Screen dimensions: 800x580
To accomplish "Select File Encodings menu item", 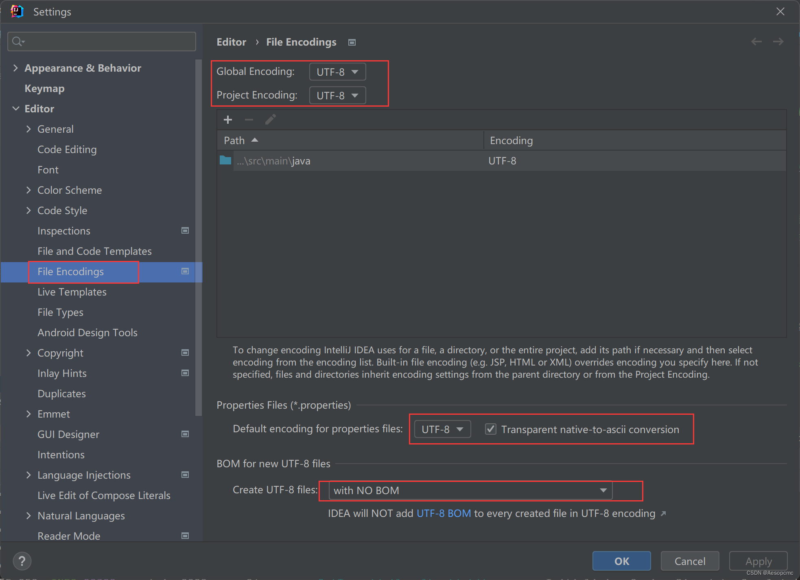I will point(70,271).
